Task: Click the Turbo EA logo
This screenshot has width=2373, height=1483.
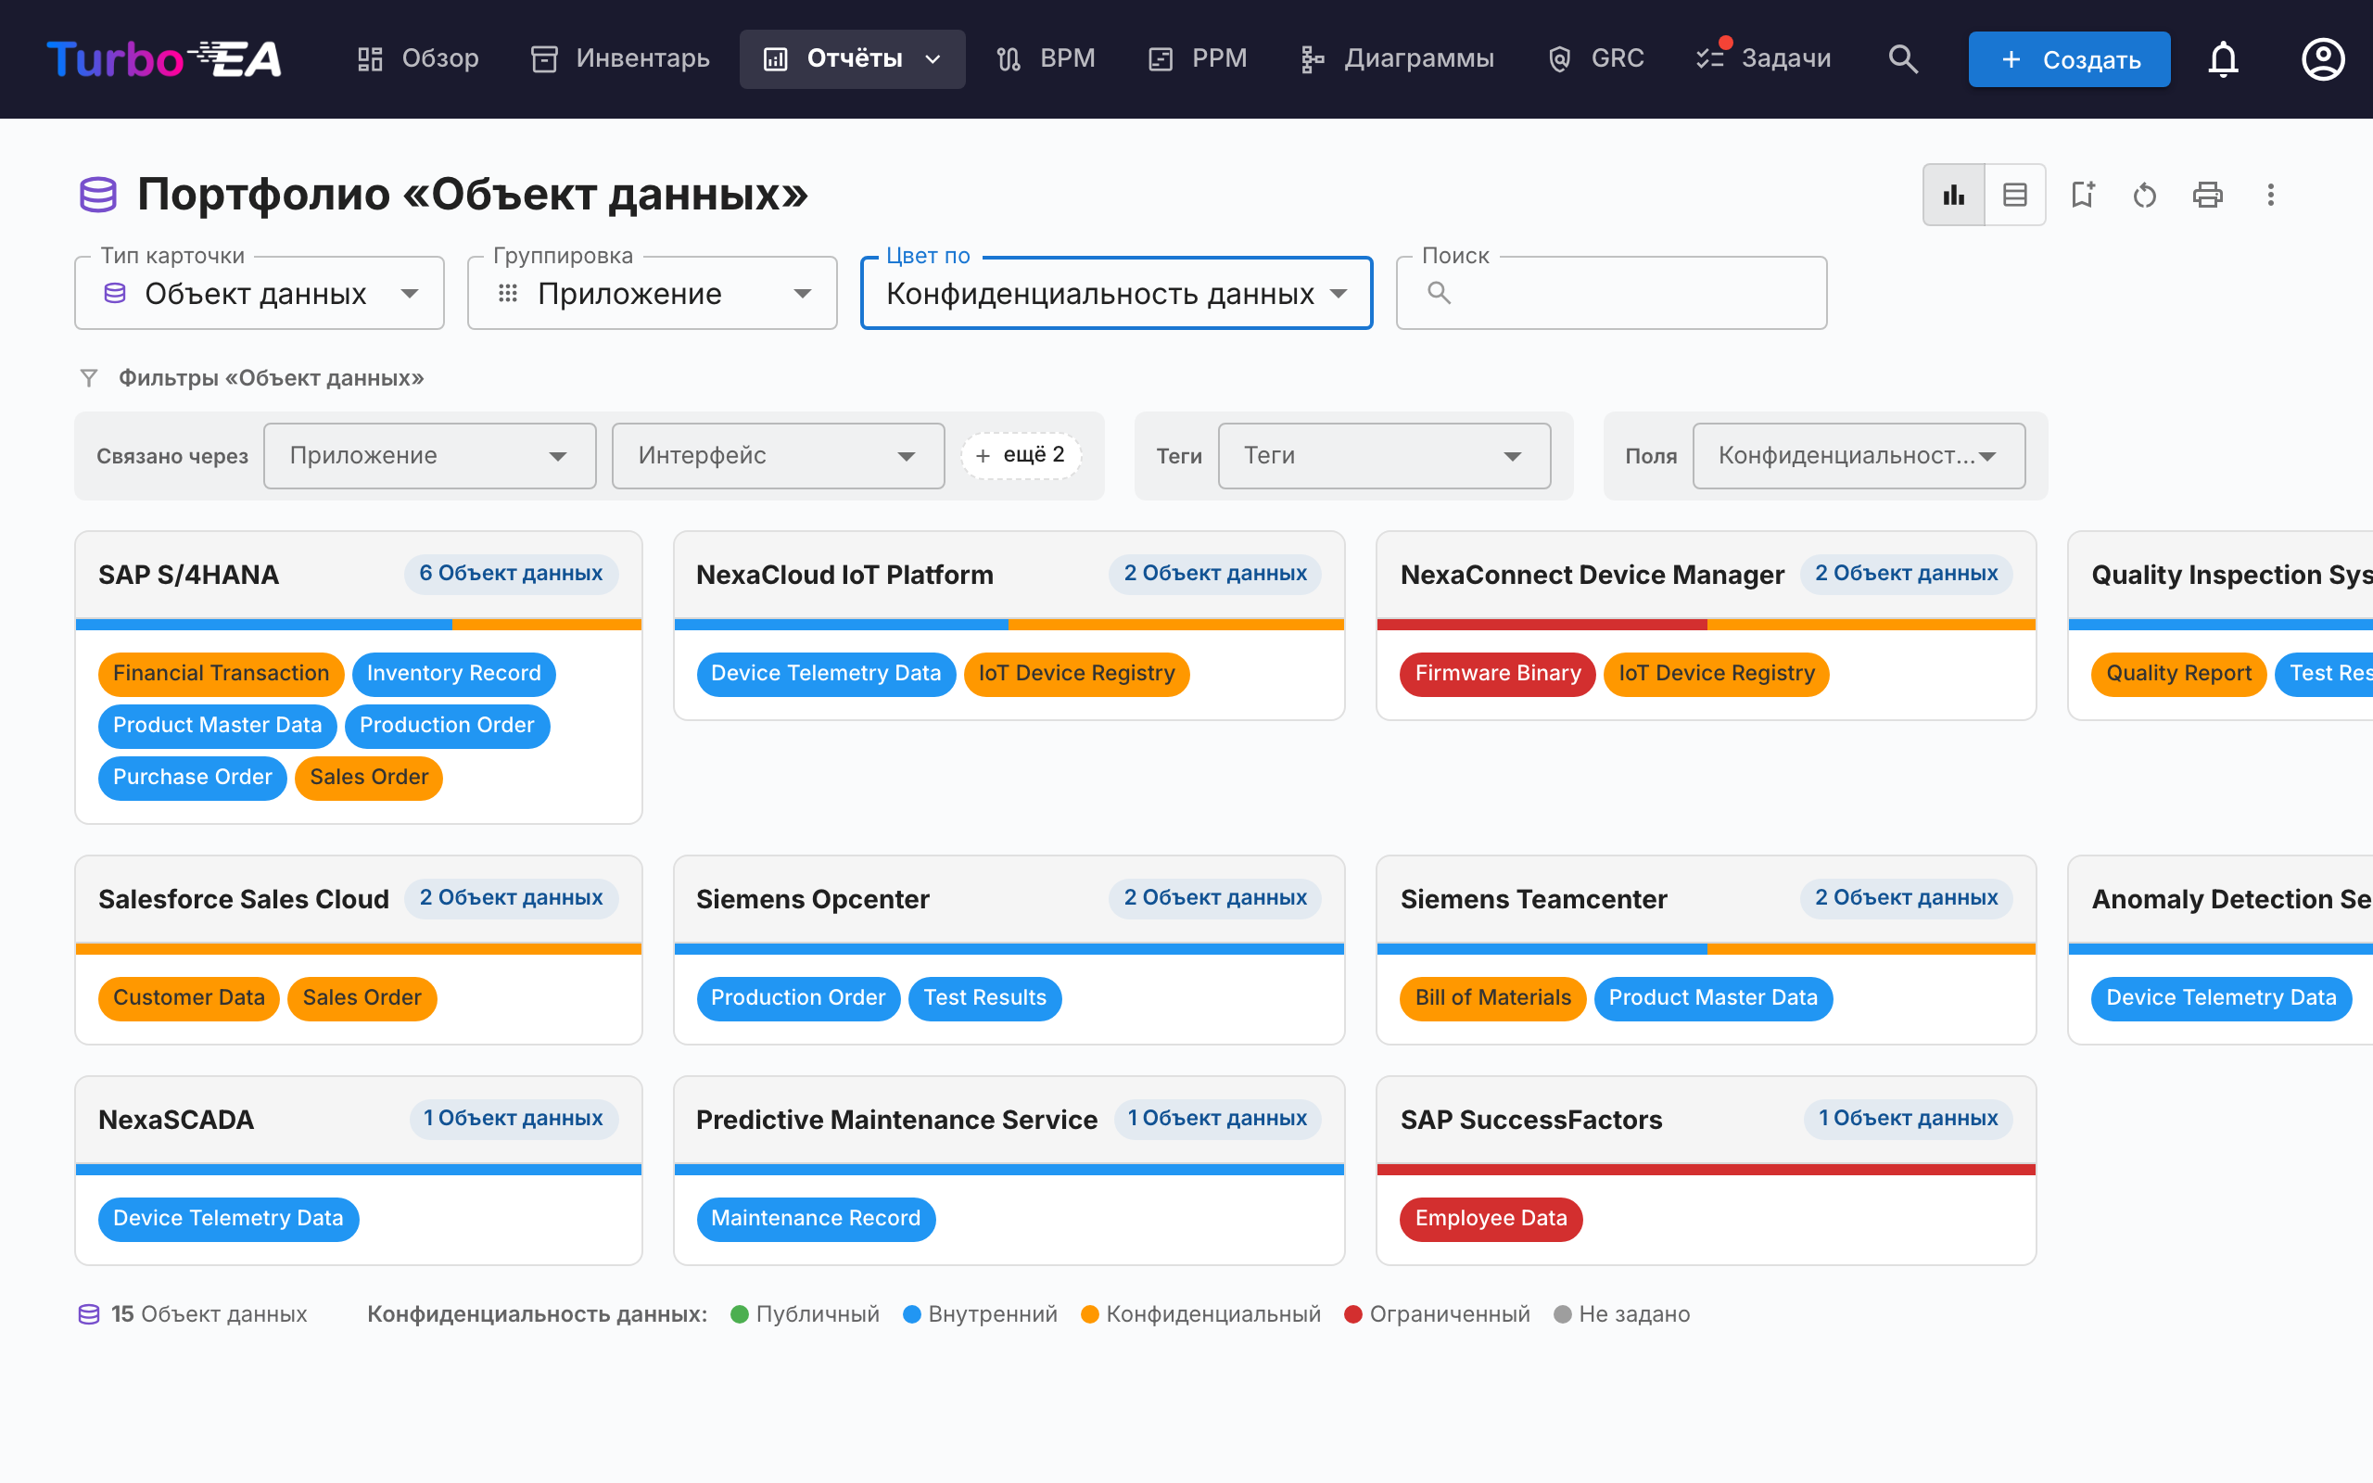Action: [x=164, y=58]
